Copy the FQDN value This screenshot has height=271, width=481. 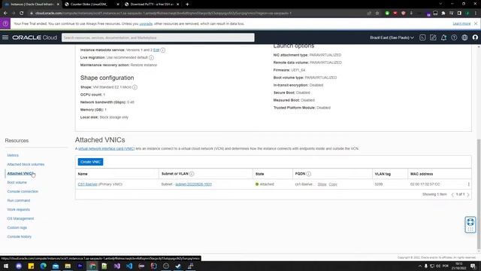(x=333, y=184)
